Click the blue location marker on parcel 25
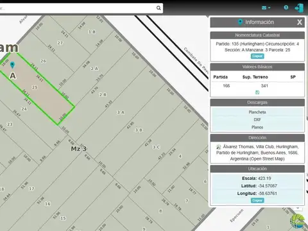The height and width of the screenshot is (231, 308). tap(12, 65)
